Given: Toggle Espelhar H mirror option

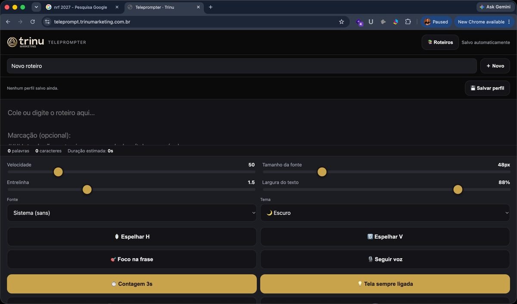Looking at the screenshot, I should [x=132, y=237].
